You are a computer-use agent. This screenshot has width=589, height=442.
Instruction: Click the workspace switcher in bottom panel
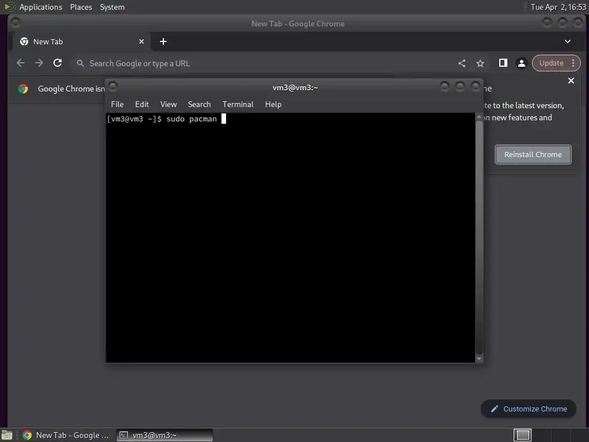pos(522,435)
